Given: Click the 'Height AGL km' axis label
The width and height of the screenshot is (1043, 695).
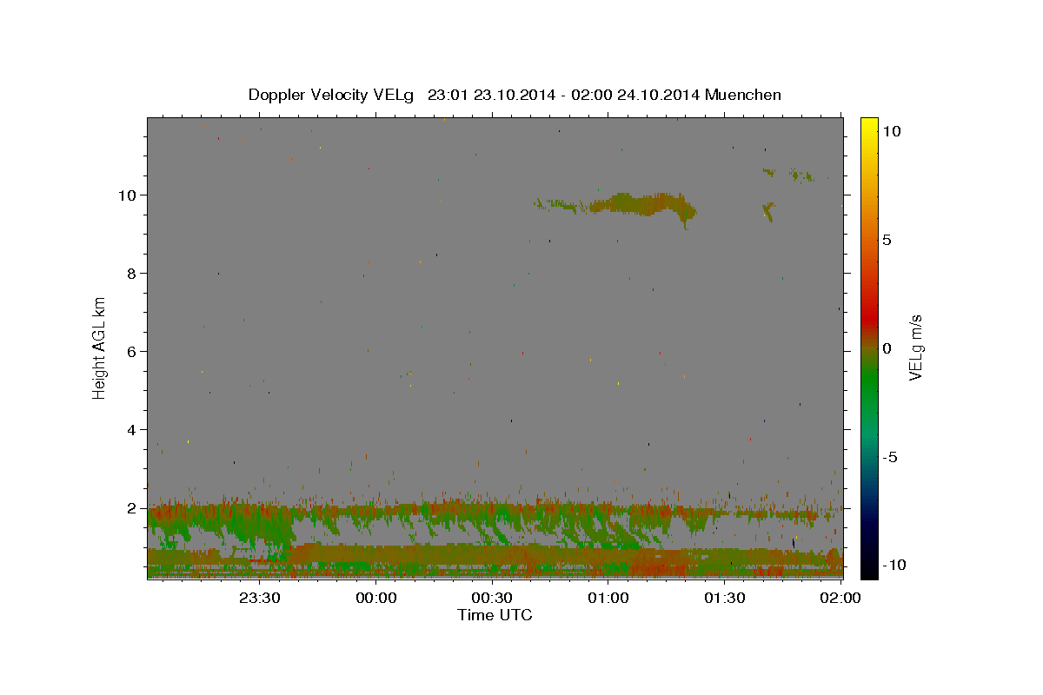Looking at the screenshot, I should (x=100, y=347).
